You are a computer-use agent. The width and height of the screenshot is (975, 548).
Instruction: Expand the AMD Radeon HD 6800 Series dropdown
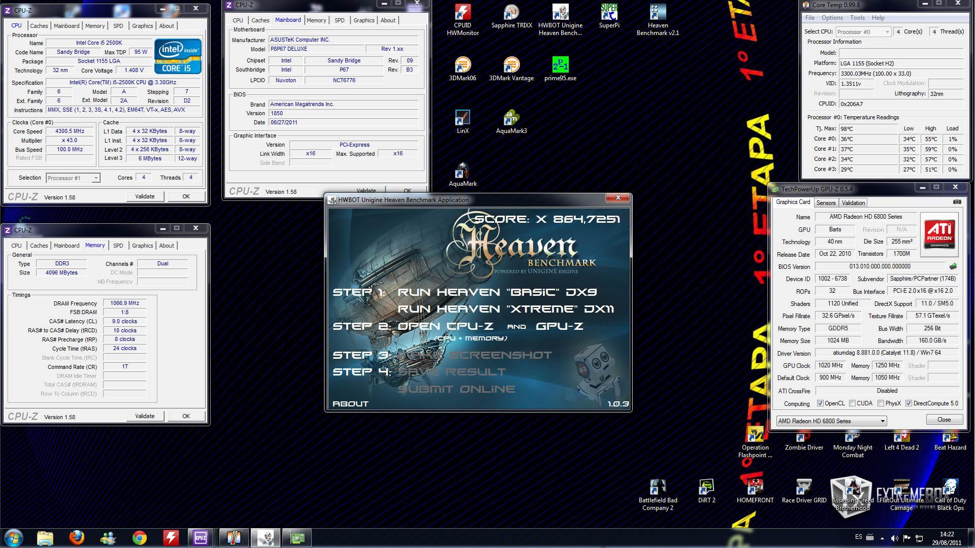click(831, 421)
